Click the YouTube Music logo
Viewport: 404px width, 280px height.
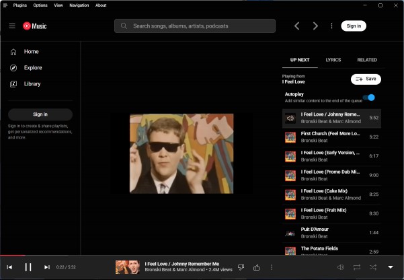[34, 26]
